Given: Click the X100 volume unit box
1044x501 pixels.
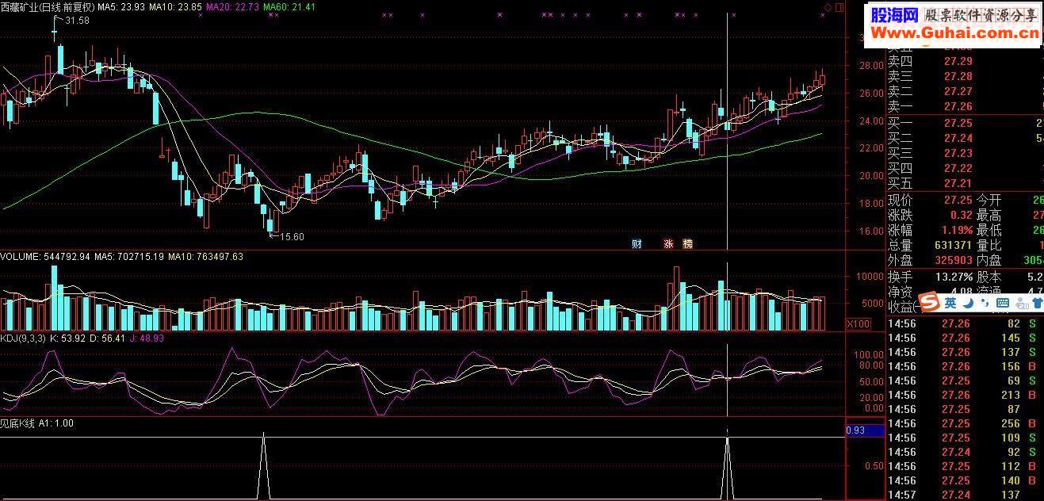Looking at the screenshot, I should pyautogui.click(x=858, y=323).
